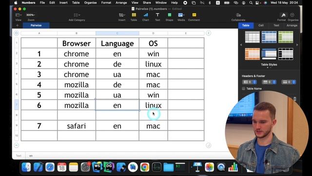Image resolution: width=312 pixels, height=176 pixels.
Task: Select the Table inspector tab
Action: coord(246,25)
